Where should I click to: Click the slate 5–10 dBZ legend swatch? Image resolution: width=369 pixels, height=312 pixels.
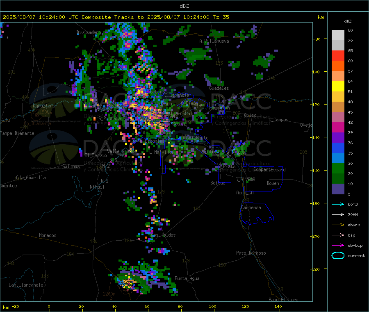click(x=338, y=189)
